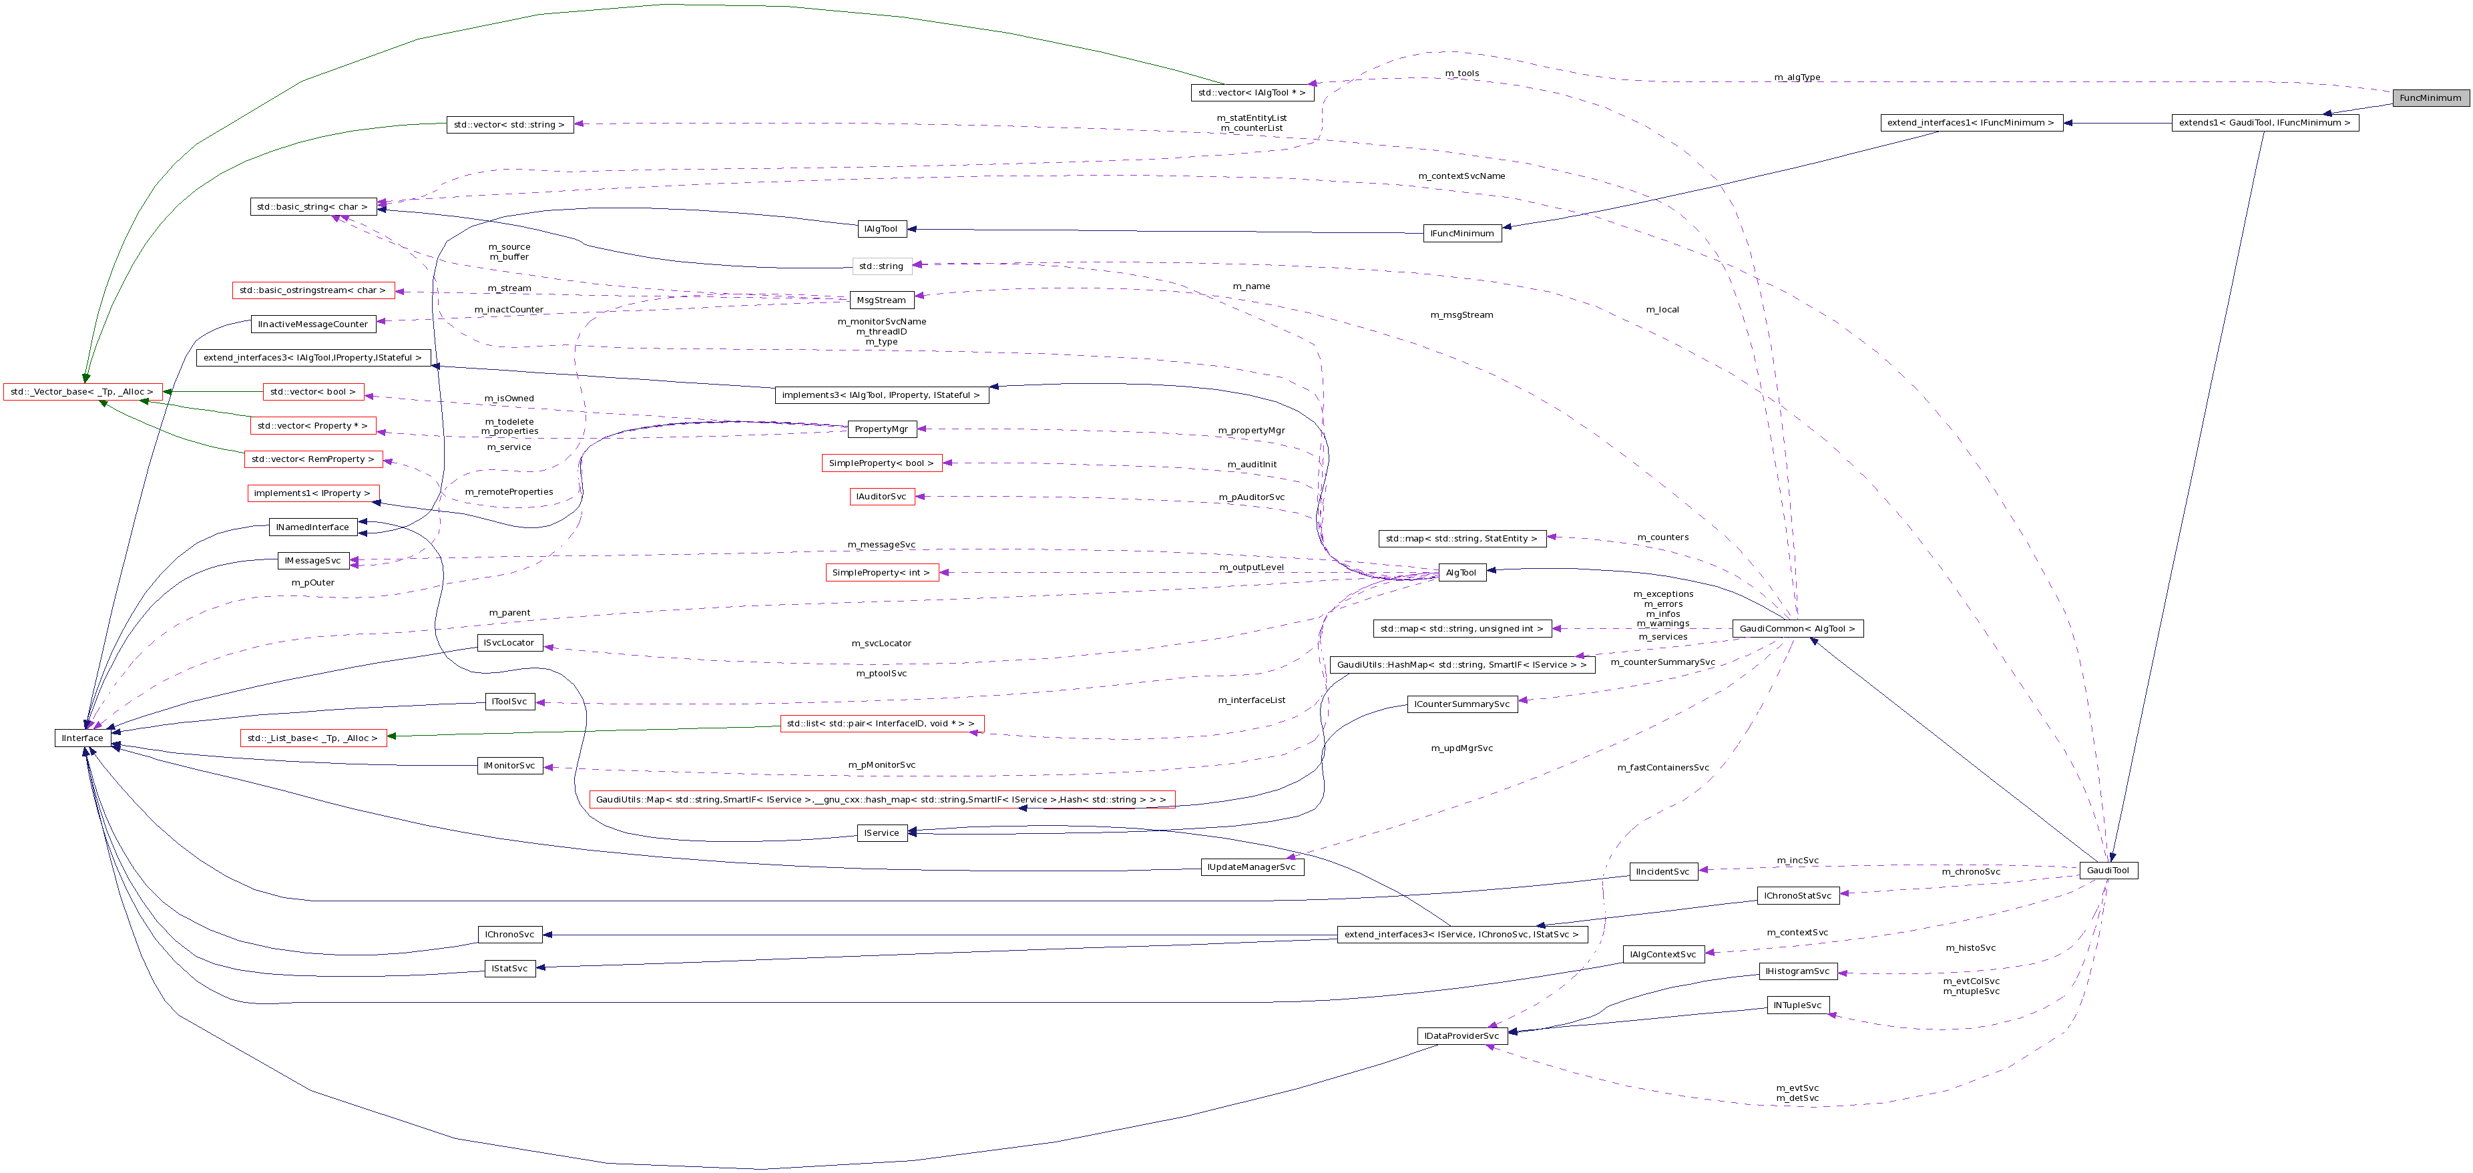Viewport: 2473px width, 1173px height.
Task: Open the PropertyMgr class node
Action: tap(881, 429)
